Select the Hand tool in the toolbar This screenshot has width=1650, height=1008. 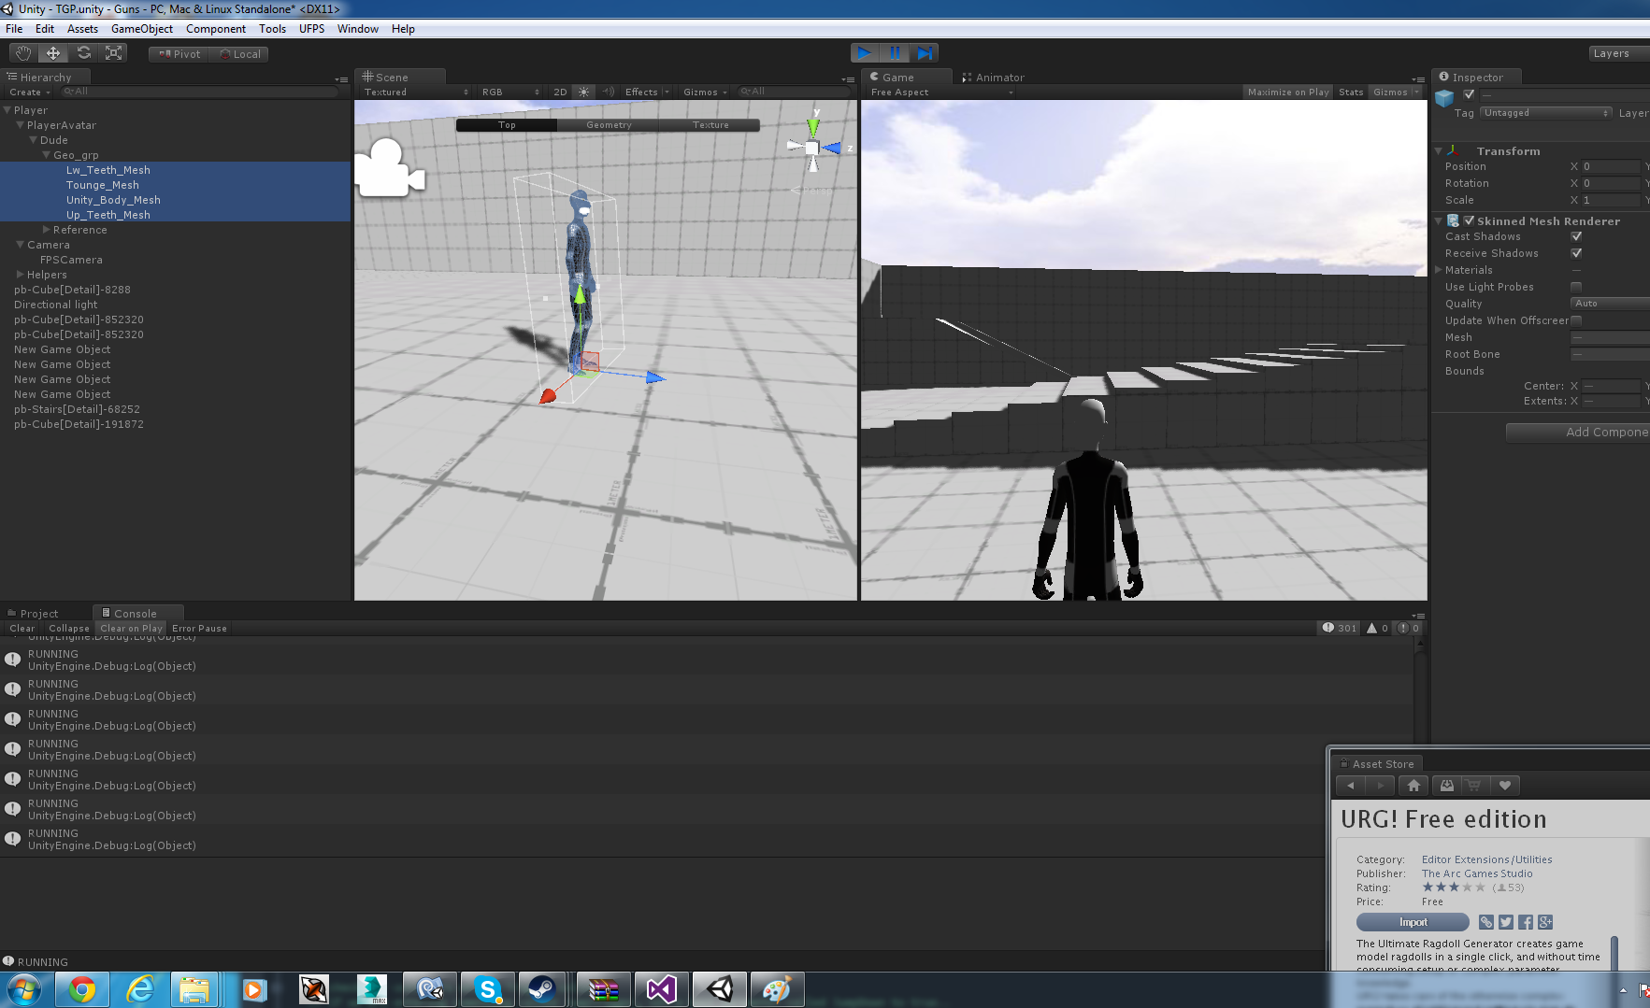(23, 53)
